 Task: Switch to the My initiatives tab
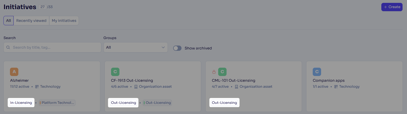point(64,21)
